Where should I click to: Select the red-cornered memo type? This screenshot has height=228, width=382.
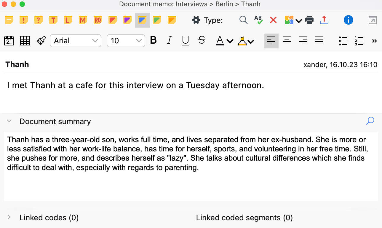(113, 20)
